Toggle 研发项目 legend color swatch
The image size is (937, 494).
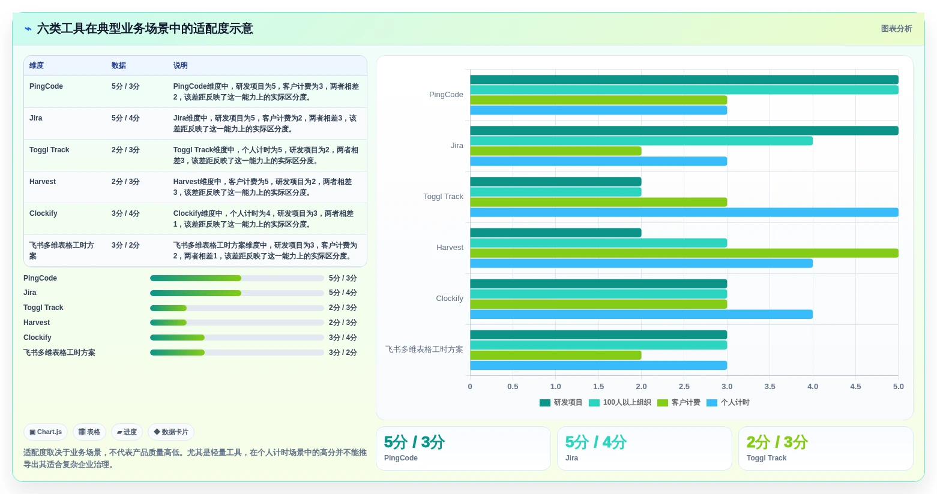click(x=545, y=403)
